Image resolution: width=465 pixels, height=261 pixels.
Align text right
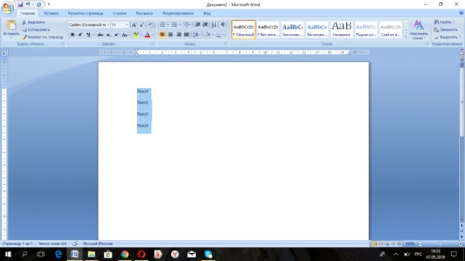pyautogui.click(x=179, y=34)
